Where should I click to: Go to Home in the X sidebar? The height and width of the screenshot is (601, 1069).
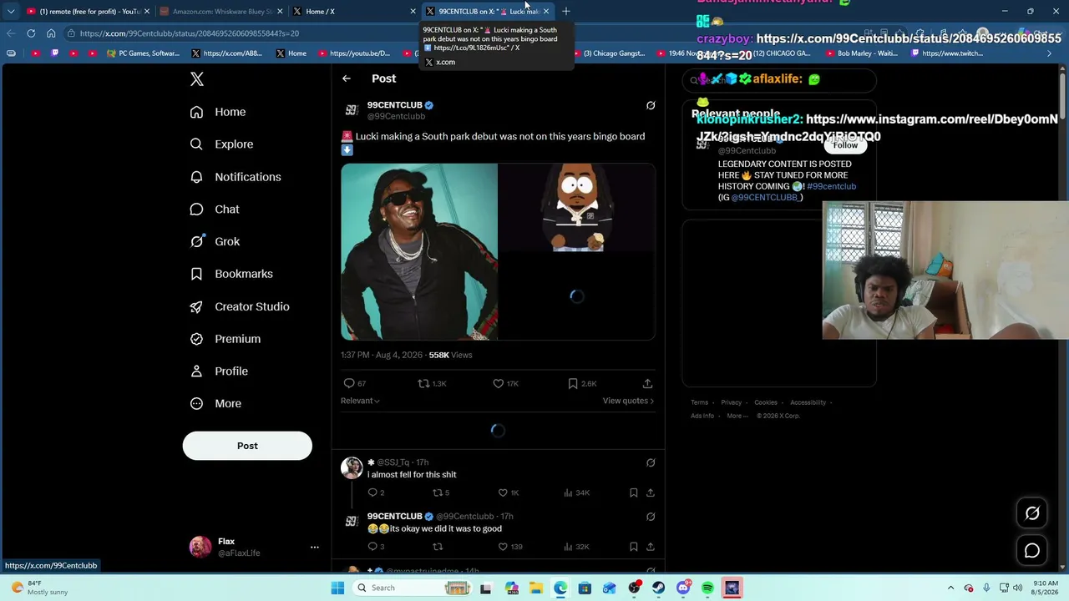(218, 112)
